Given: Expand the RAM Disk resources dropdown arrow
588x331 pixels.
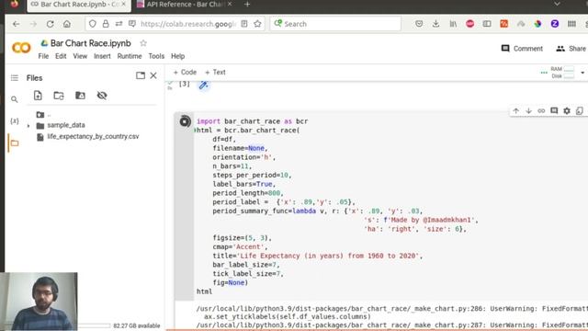Looking at the screenshot, I should point(582,73).
